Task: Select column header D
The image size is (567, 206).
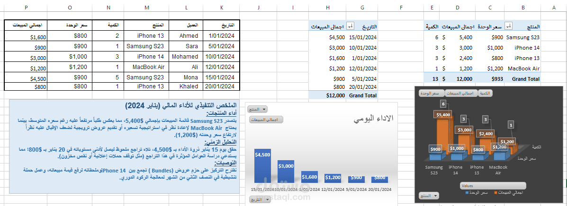Action: point(458,7)
